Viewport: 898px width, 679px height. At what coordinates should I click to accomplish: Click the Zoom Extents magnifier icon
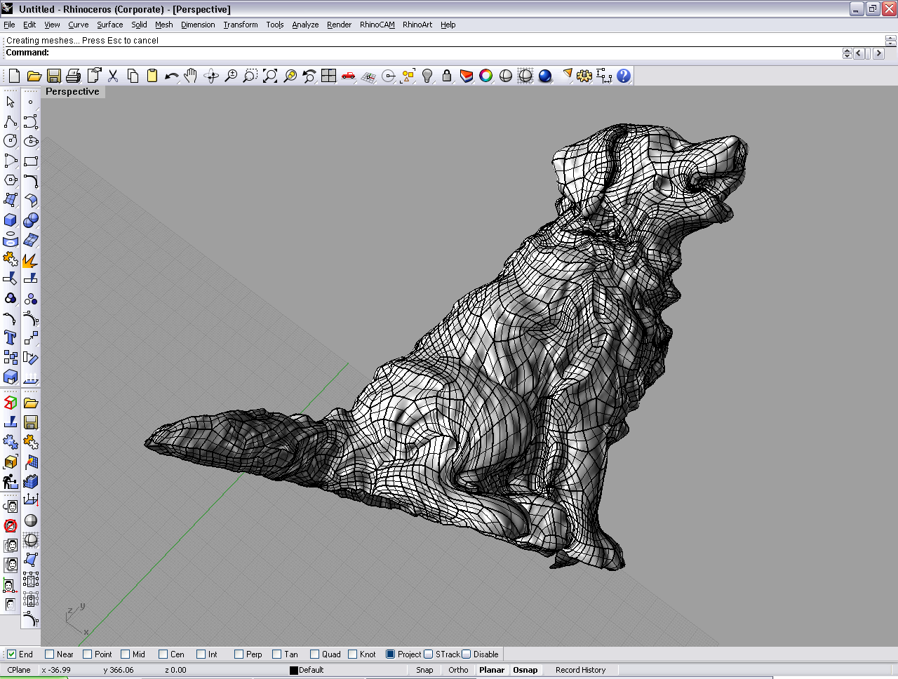click(x=270, y=76)
